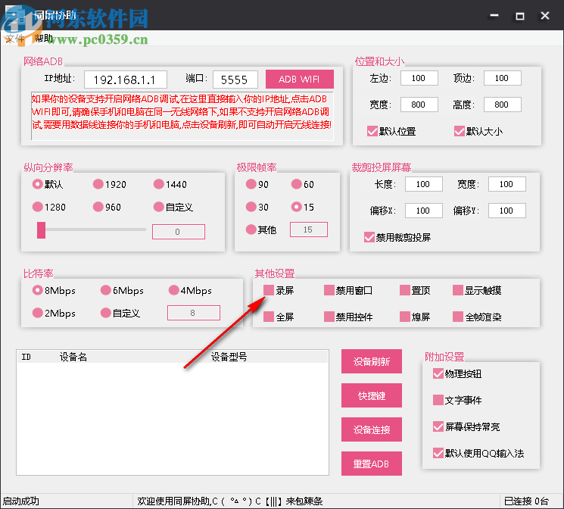Select the 4Mbps bitrate option
The height and width of the screenshot is (509, 564).
(x=173, y=290)
